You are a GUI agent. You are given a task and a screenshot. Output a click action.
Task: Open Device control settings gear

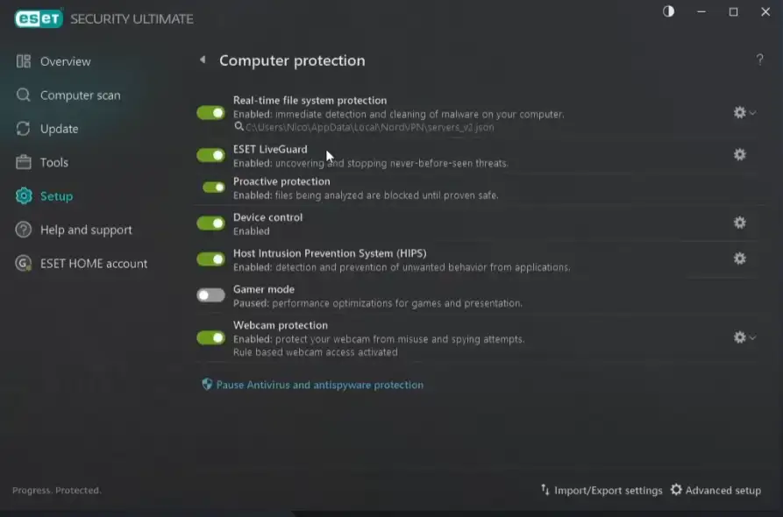[x=739, y=223]
